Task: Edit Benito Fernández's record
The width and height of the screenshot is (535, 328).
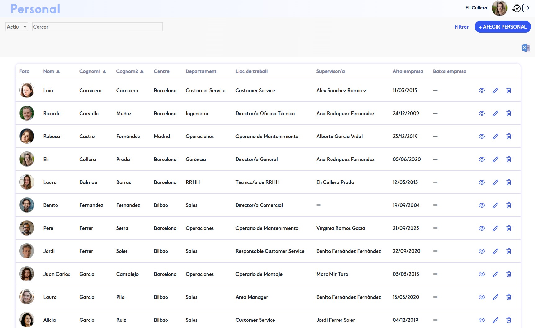Action: pyautogui.click(x=495, y=205)
